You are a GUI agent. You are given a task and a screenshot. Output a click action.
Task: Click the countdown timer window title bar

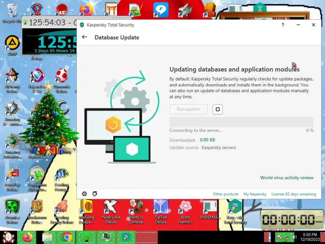(x=50, y=23)
